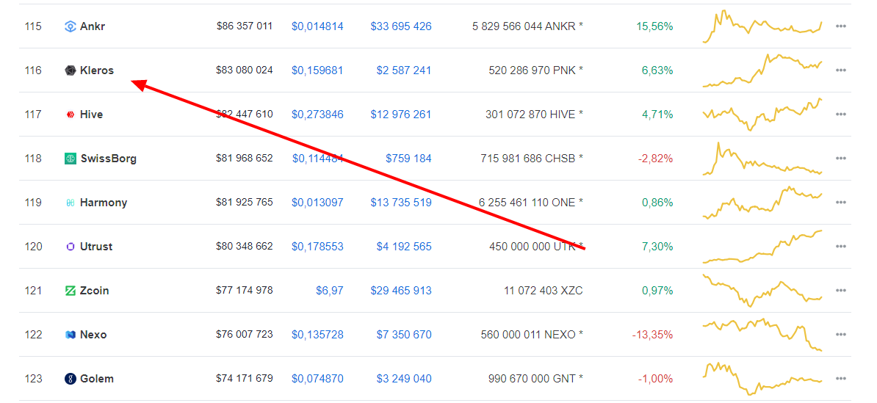This screenshot has width=877, height=403.
Task: Open the three-dot menu for SwissBorg row
Action: coord(841,159)
